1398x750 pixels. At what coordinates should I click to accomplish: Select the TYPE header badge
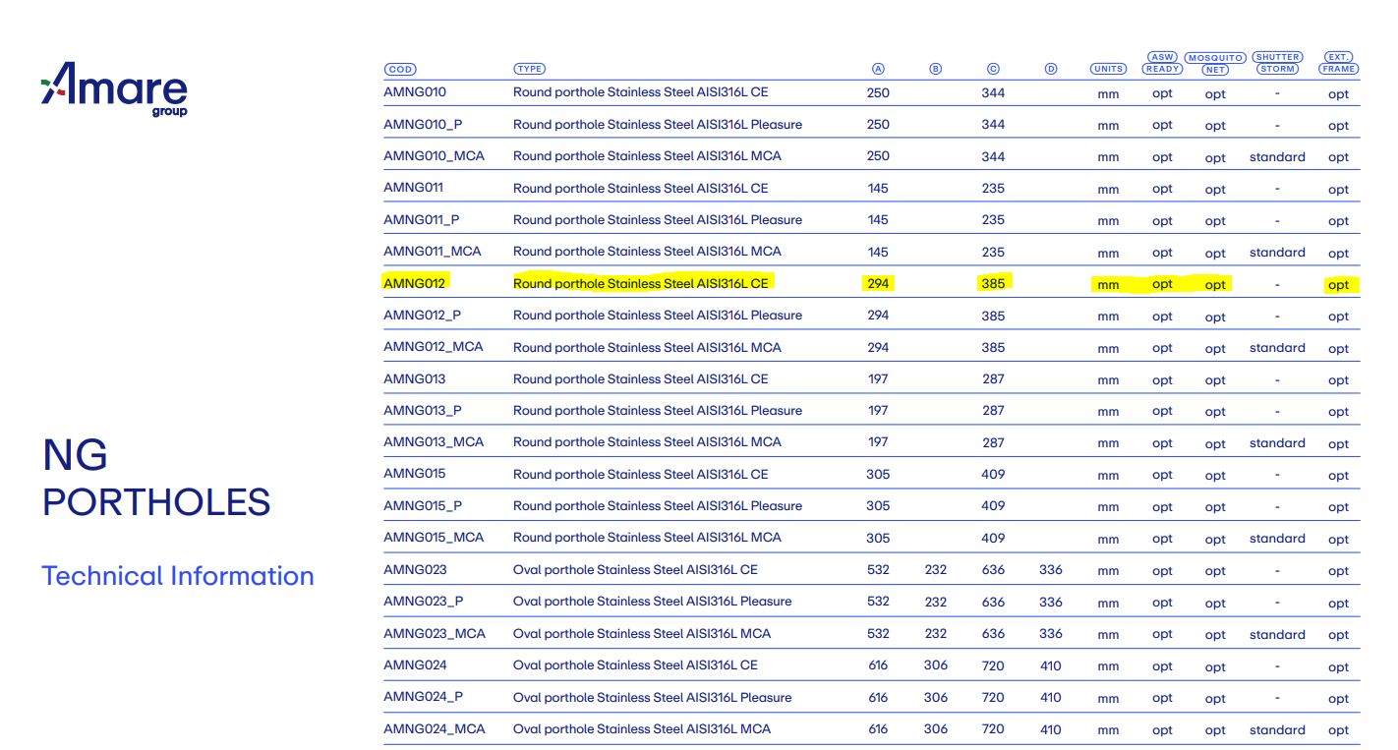coord(529,69)
